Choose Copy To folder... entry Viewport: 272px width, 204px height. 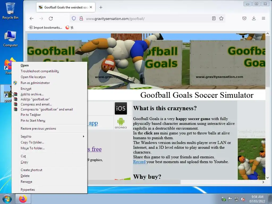(x=50, y=142)
